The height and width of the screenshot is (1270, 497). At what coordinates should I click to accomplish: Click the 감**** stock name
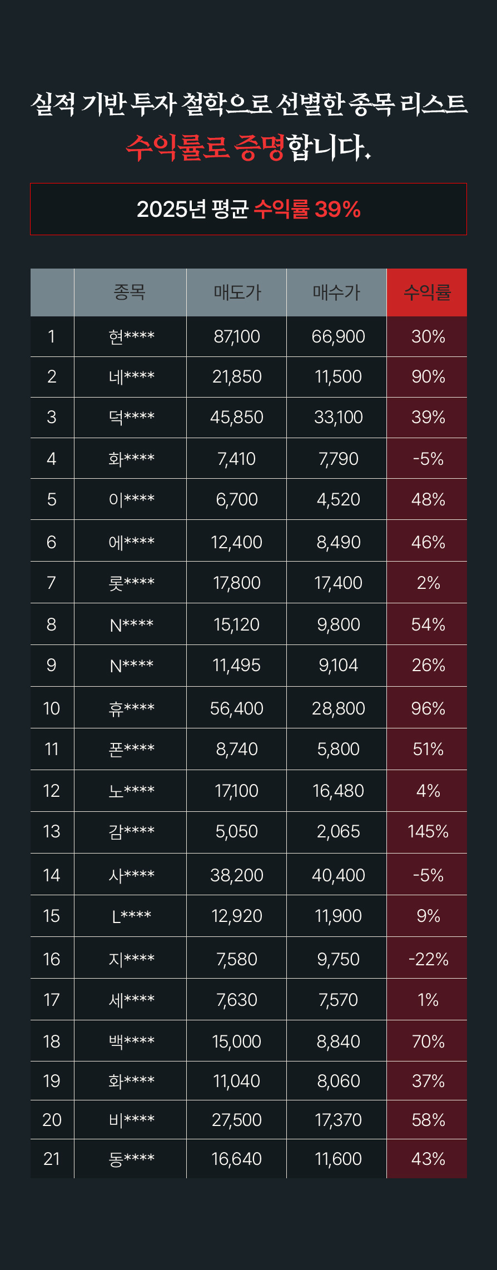point(131,832)
